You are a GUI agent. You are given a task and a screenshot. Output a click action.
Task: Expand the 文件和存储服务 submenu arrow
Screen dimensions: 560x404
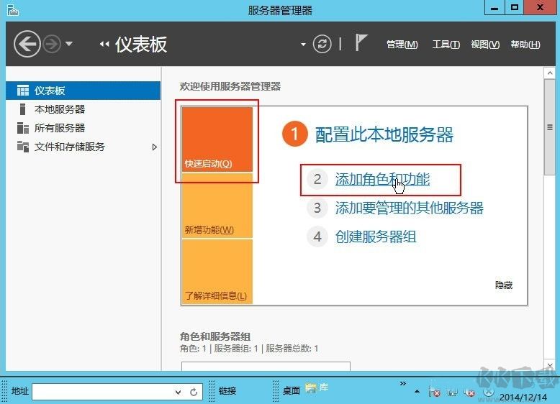click(154, 147)
